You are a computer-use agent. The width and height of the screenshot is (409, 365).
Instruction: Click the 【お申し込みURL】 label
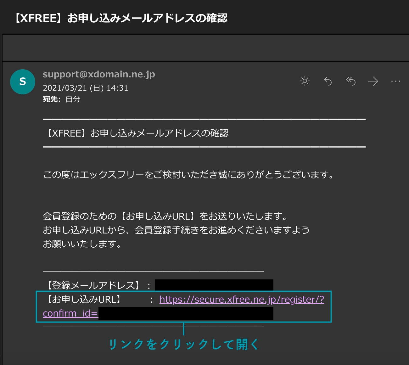84,299
